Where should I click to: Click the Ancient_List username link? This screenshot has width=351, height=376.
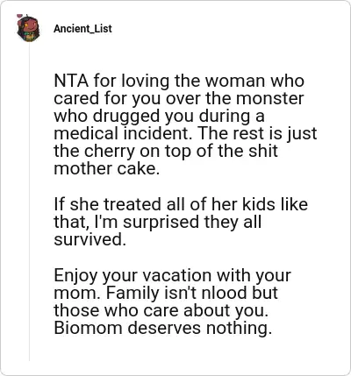click(x=82, y=29)
